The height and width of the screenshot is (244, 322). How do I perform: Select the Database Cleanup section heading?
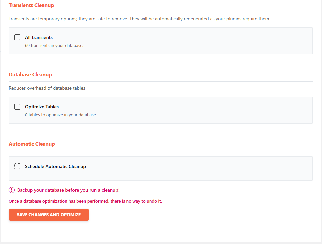(30, 75)
